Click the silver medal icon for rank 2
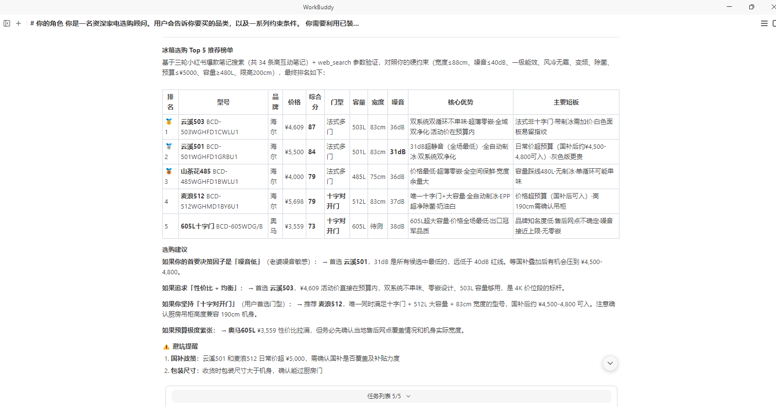This screenshot has width=776, height=407. coord(169,146)
